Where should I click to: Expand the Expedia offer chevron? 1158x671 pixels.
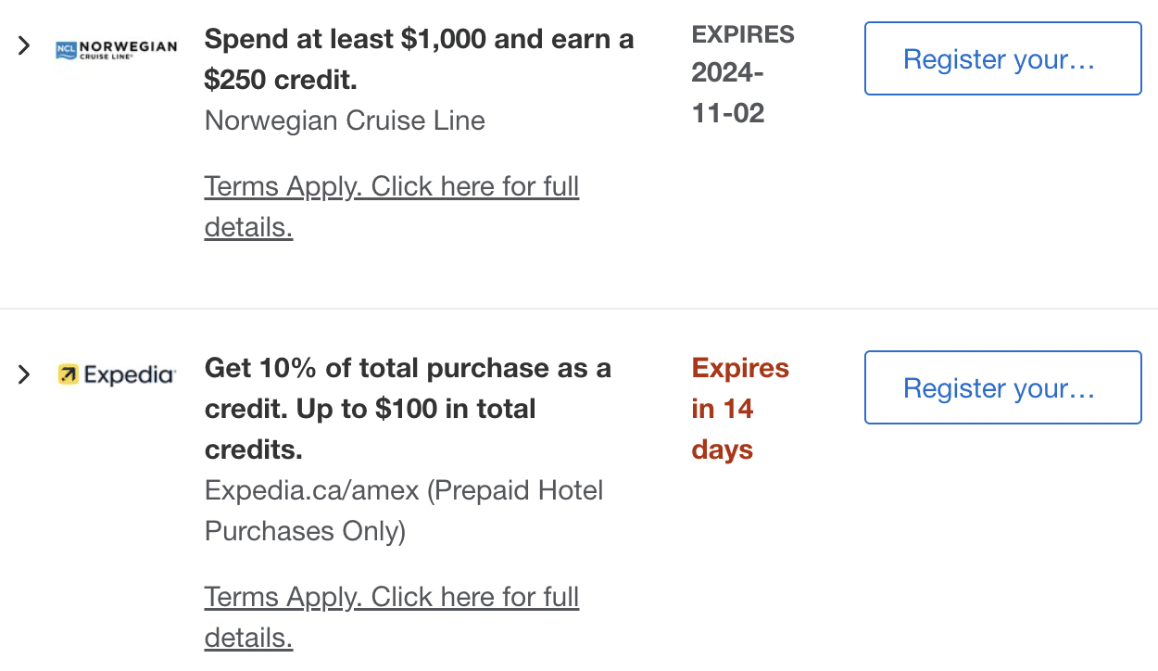point(24,374)
